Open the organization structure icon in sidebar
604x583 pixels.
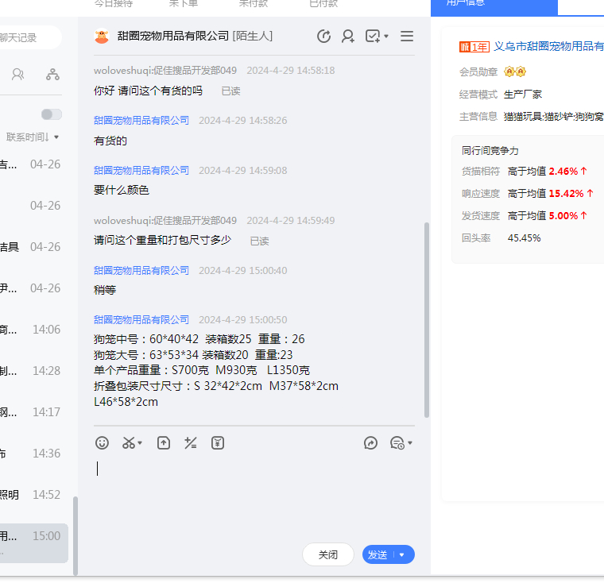pyautogui.click(x=52, y=75)
